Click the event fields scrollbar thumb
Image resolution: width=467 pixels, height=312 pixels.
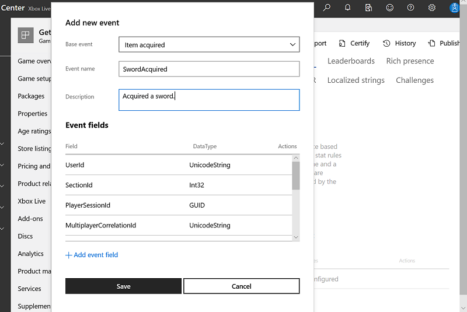click(x=296, y=176)
